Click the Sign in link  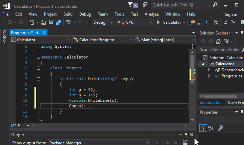231,15
